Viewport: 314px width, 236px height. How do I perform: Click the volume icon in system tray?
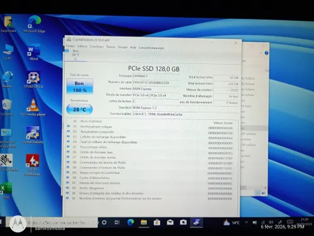tap(271, 222)
